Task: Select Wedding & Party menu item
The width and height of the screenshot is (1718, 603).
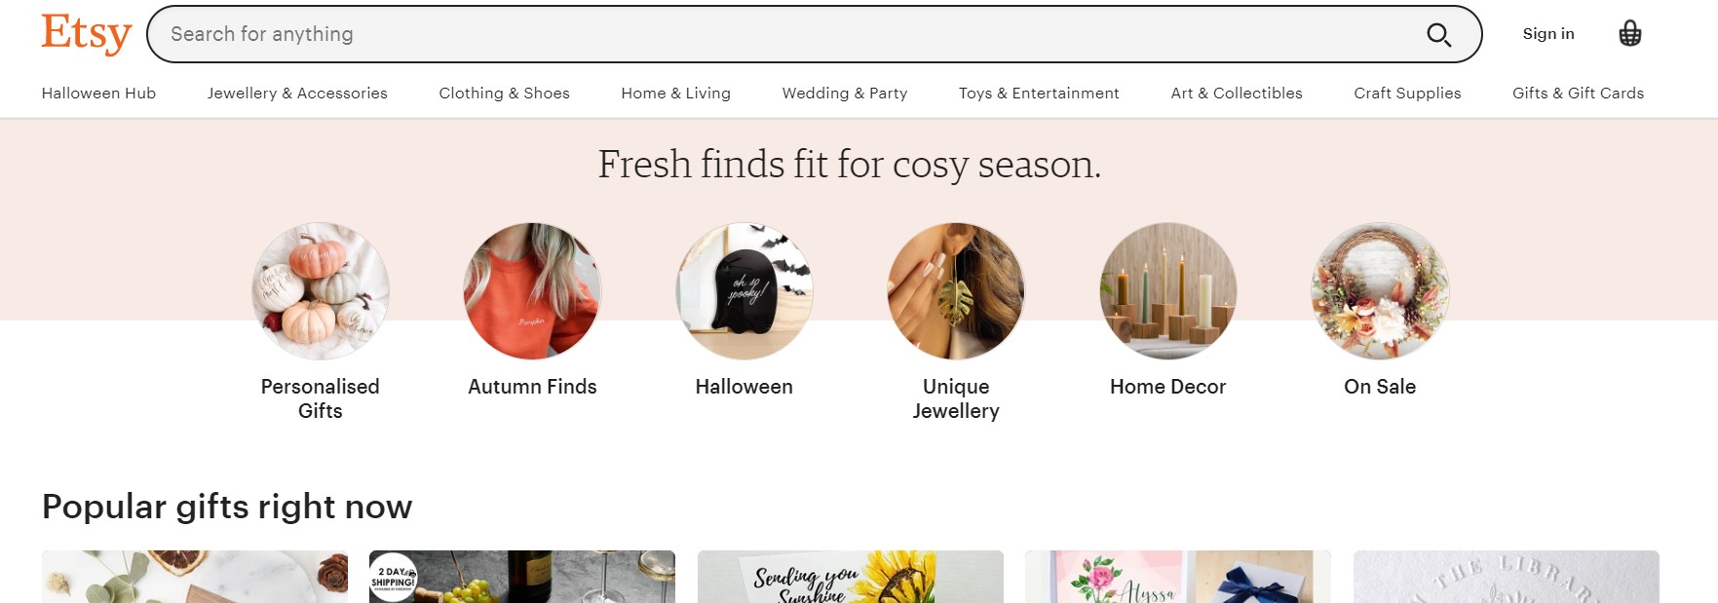Action: (x=844, y=94)
